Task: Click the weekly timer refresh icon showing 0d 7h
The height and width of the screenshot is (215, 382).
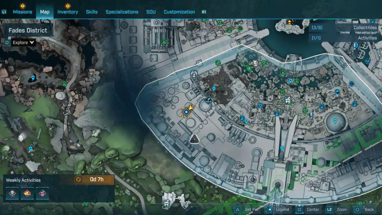Action: [79, 180]
